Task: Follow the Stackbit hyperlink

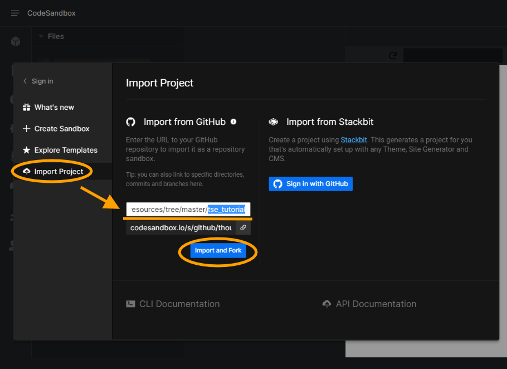Action: point(353,140)
